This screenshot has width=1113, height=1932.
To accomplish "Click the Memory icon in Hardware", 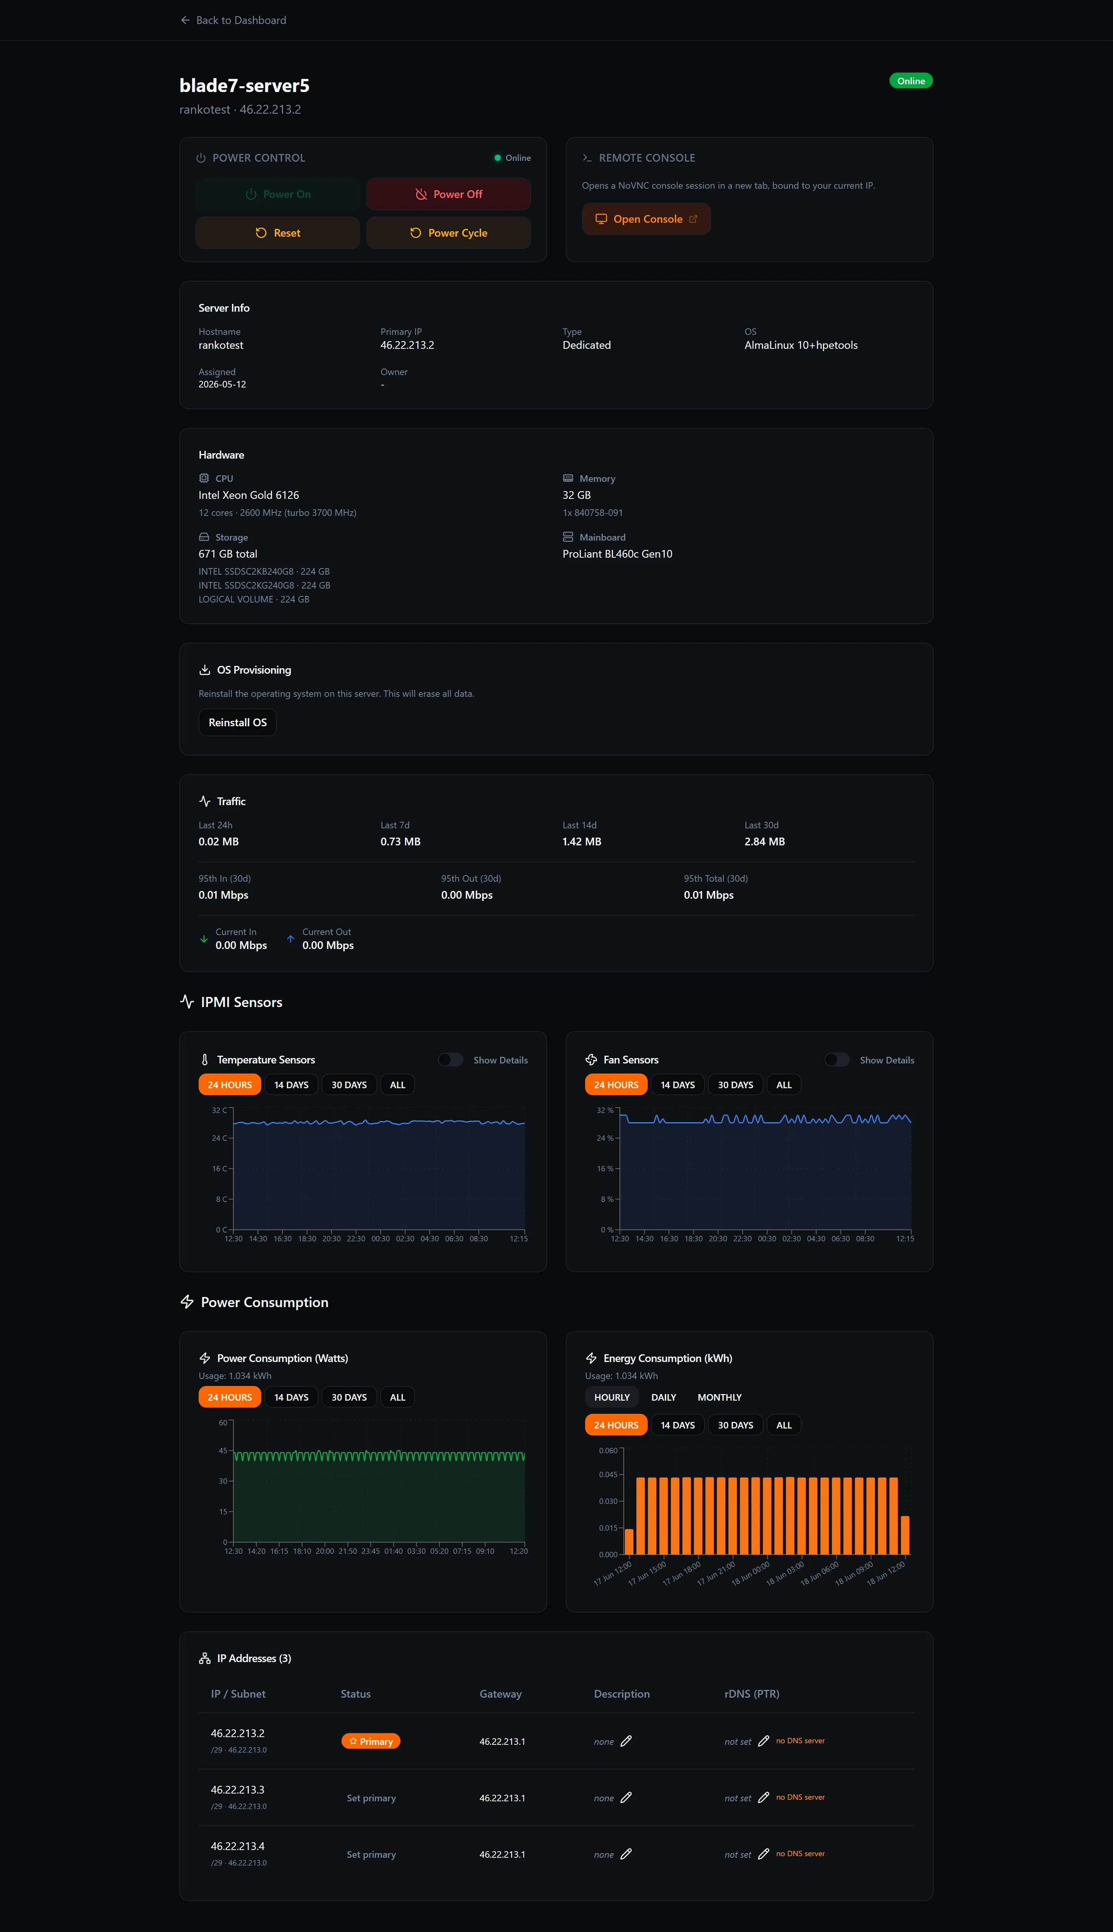I will click(x=568, y=478).
